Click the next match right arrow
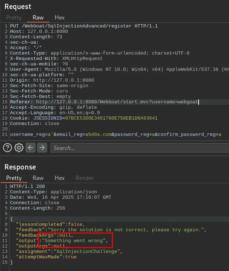 point(42,147)
